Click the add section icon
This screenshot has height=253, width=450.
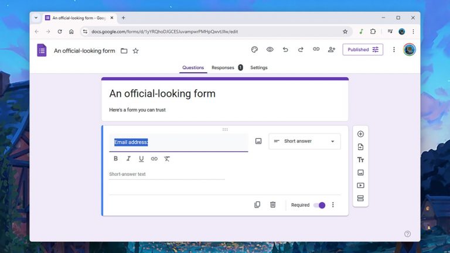coord(360,199)
